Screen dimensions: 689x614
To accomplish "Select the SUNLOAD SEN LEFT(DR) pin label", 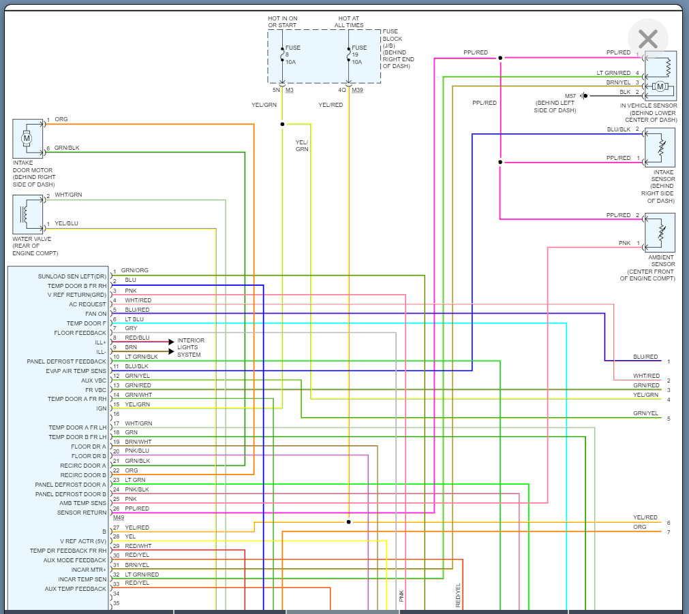I will pos(72,276).
